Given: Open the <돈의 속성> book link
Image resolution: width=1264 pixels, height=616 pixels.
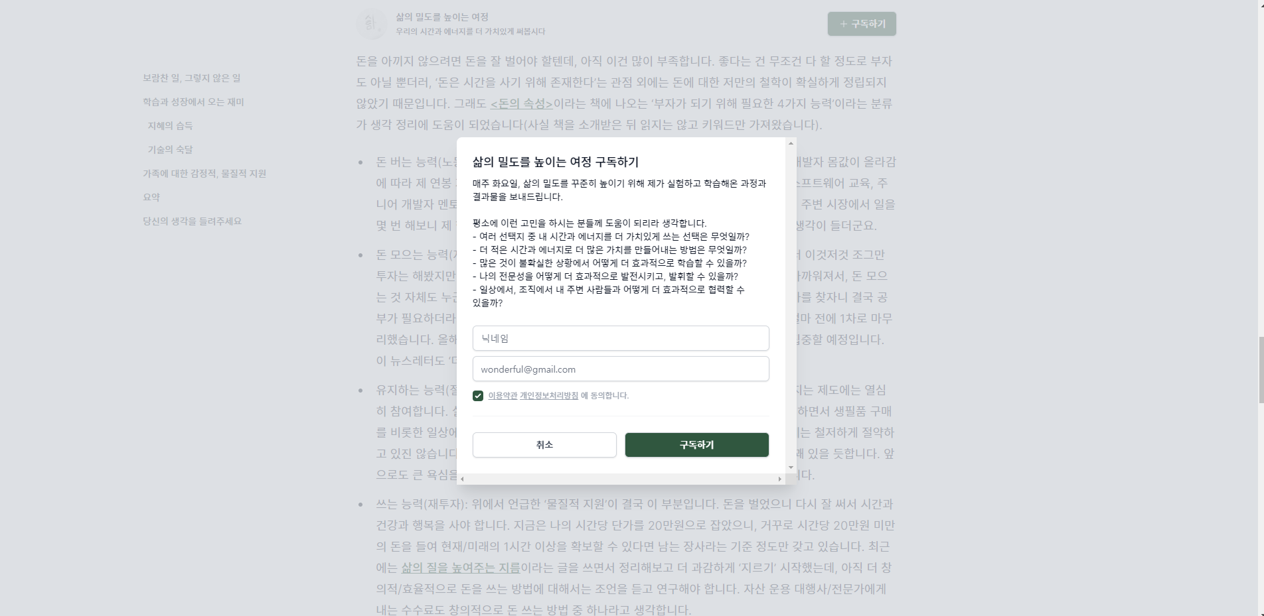Looking at the screenshot, I should point(522,104).
